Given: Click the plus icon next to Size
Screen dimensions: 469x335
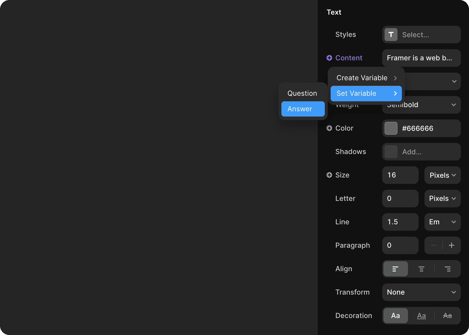Looking at the screenshot, I should click(x=329, y=175).
